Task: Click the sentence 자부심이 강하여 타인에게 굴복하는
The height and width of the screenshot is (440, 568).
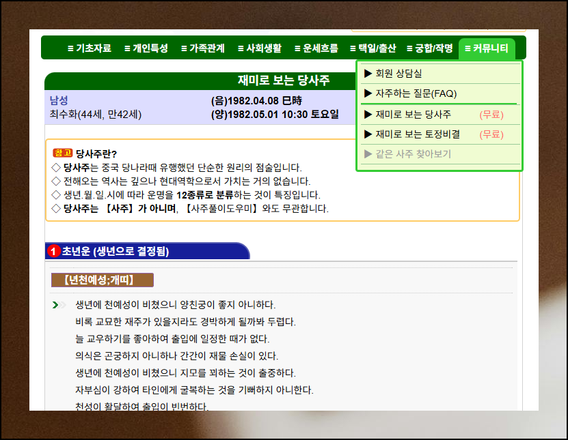Action: pos(195,390)
